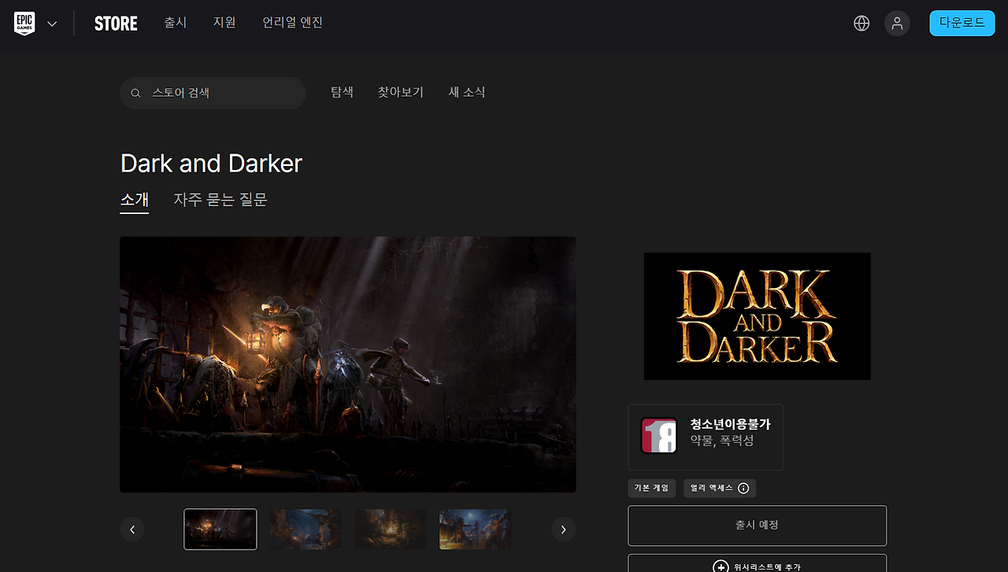The width and height of the screenshot is (1008, 572).
Task: Select the 찾아보기 browse tab
Action: tap(401, 92)
